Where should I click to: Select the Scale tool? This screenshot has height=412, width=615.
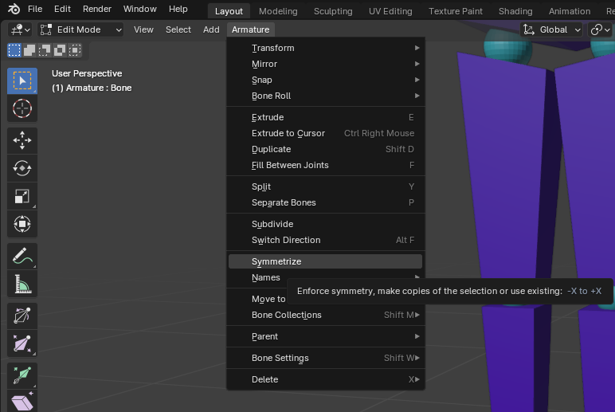22,196
